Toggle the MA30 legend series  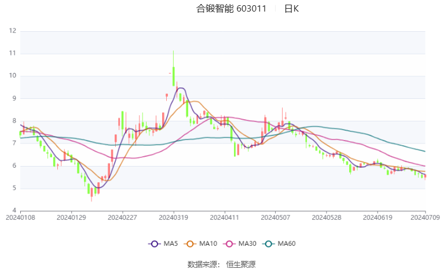pos(240,244)
